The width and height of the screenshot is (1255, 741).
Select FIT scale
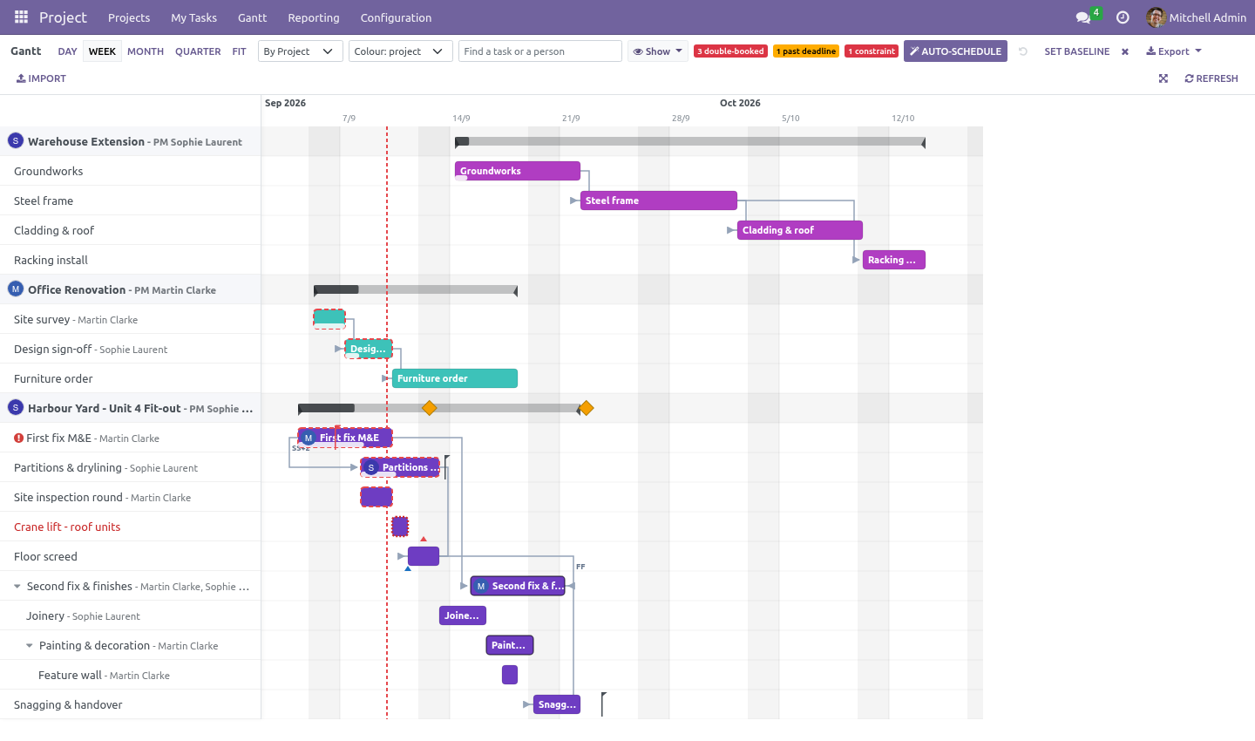coord(239,51)
